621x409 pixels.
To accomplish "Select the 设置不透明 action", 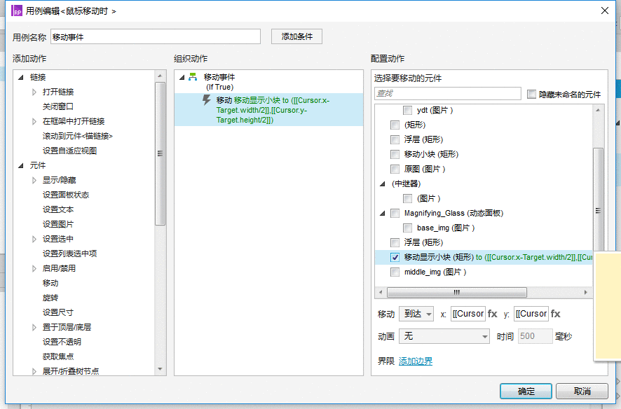I will pos(62,342).
